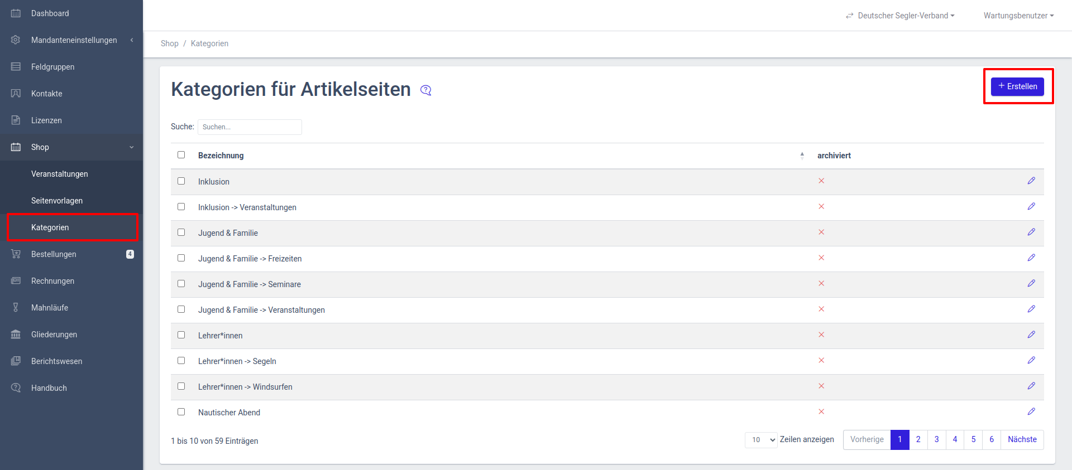The width and height of the screenshot is (1072, 470).
Task: Open Gliederungen via the building icon
Action: coord(16,335)
